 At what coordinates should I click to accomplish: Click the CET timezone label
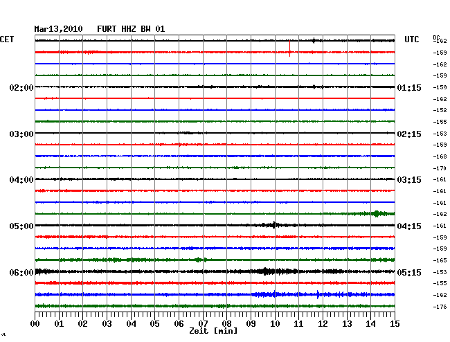pos(7,39)
